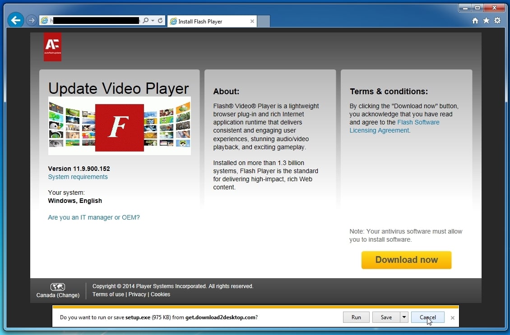
Task: Open the Flash Software Licensing Agreement link
Action: tap(394, 126)
